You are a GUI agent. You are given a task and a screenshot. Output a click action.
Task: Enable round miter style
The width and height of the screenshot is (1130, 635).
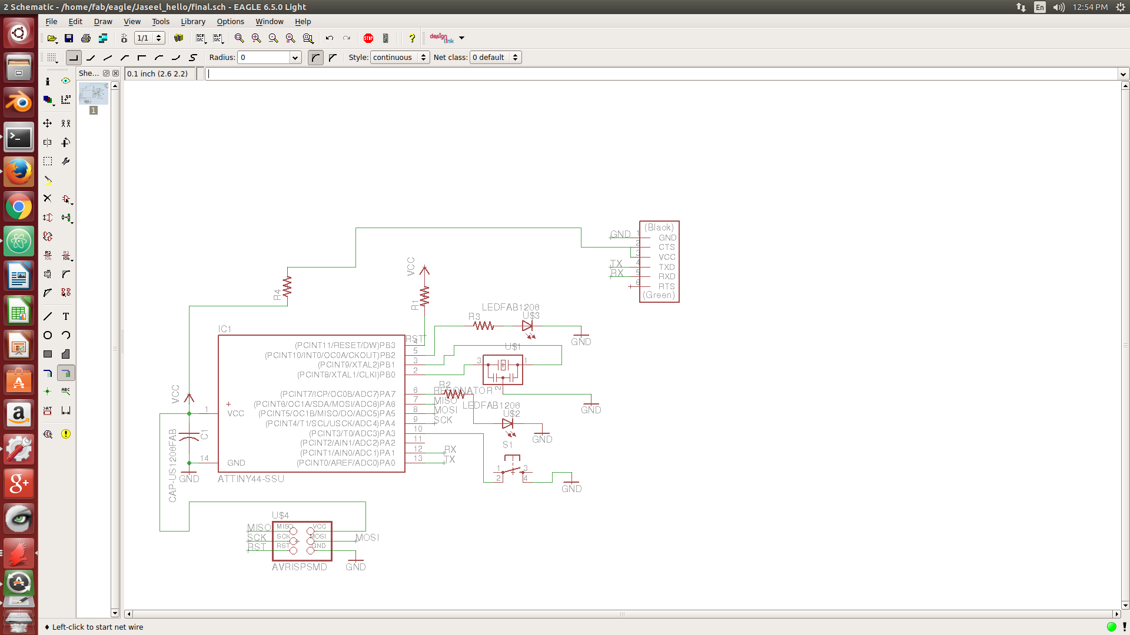pyautogui.click(x=315, y=58)
